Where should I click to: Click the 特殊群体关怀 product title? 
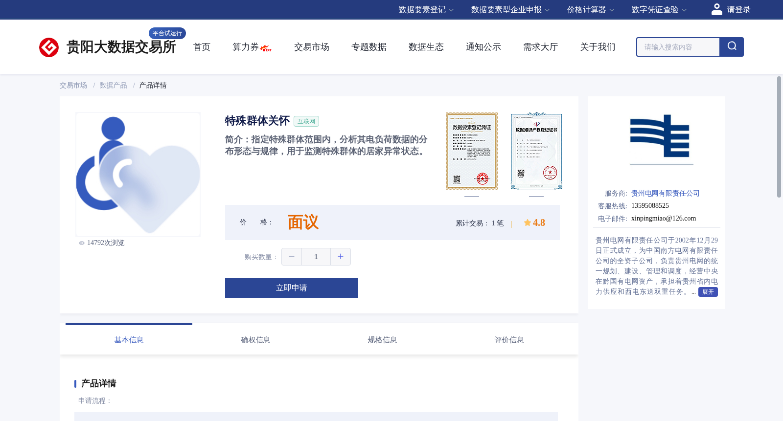pos(257,121)
